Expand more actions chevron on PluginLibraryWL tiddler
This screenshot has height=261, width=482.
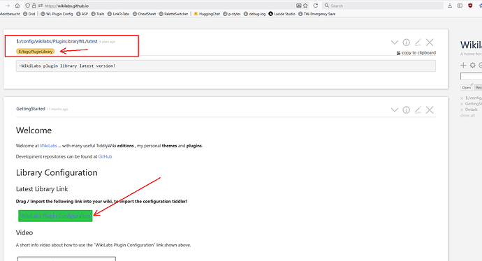(x=395, y=43)
